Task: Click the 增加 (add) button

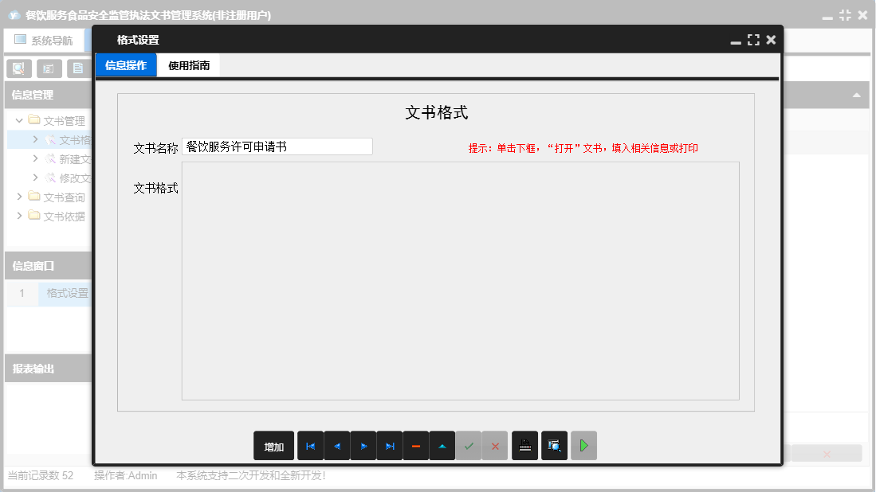Action: [273, 446]
